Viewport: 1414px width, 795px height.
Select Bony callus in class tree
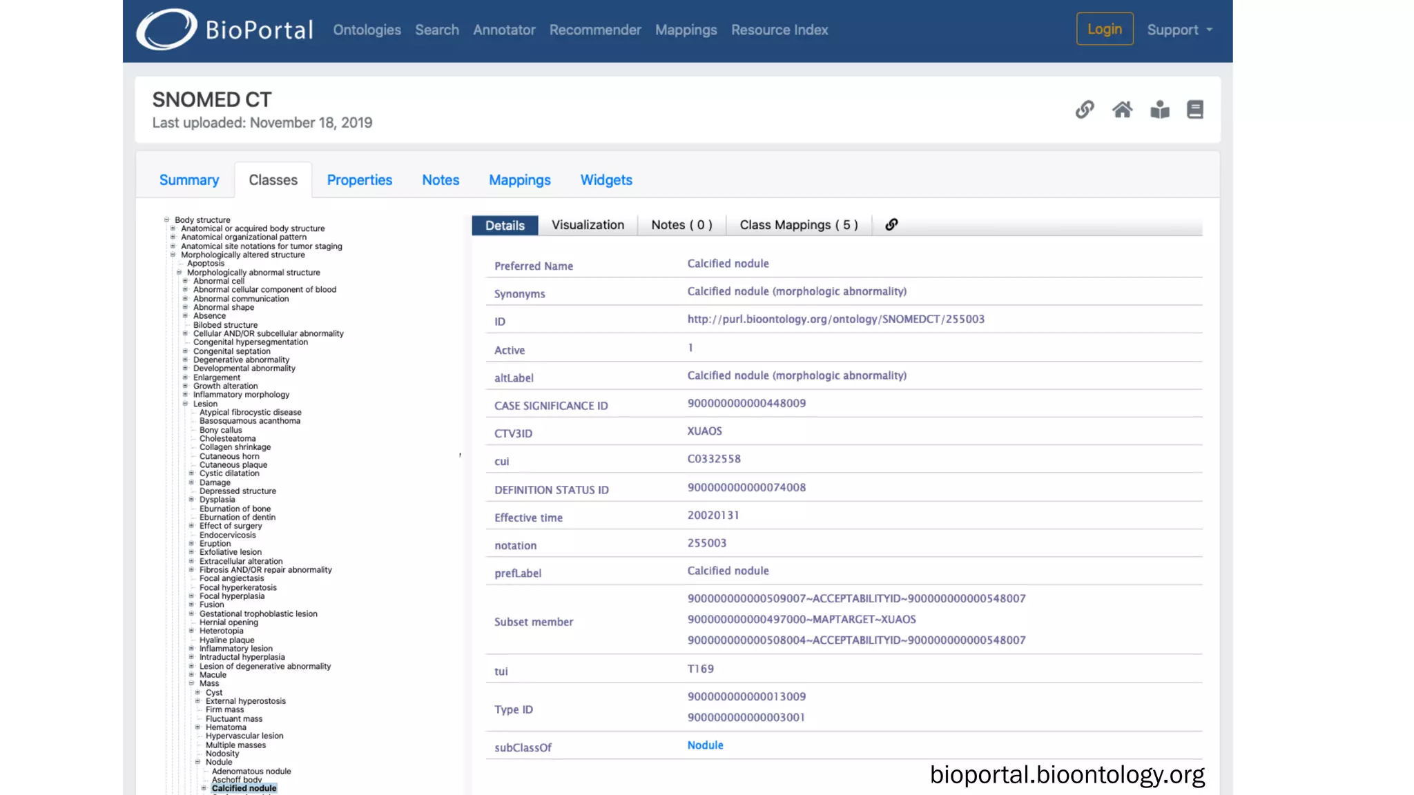220,430
